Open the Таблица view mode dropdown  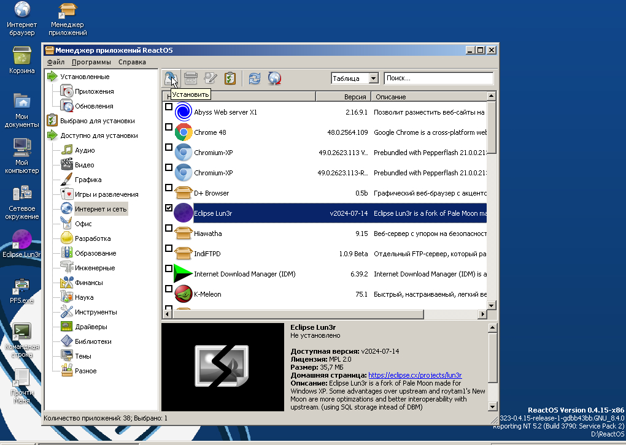click(x=373, y=78)
